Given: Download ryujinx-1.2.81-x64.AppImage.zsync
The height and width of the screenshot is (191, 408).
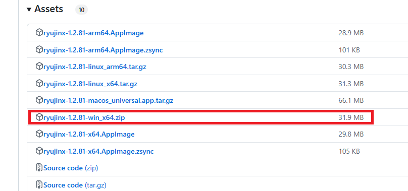Looking at the screenshot, I should pyautogui.click(x=98, y=151).
